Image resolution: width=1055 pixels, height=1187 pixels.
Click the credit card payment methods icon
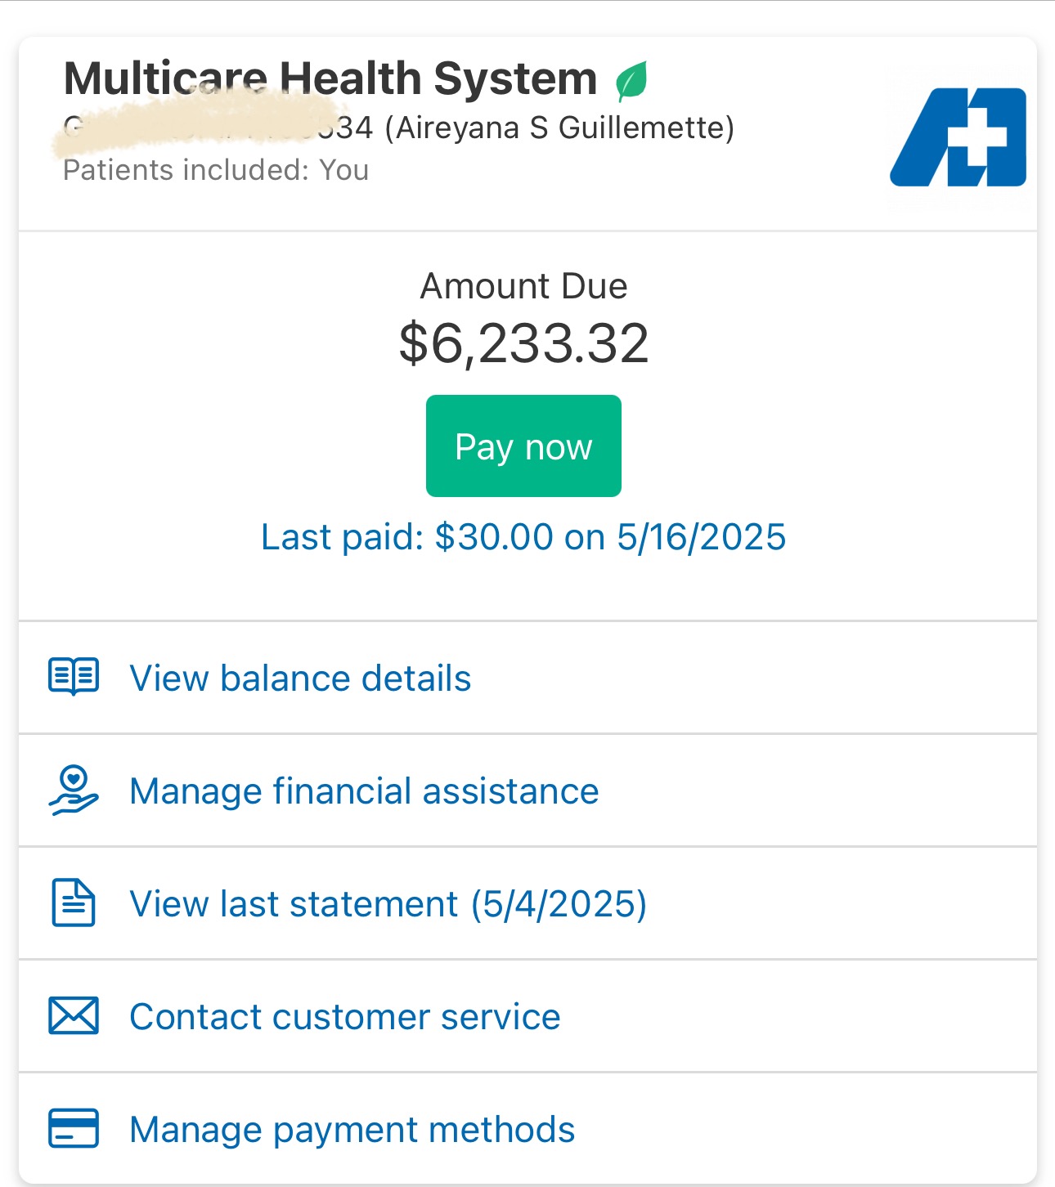[74, 1129]
